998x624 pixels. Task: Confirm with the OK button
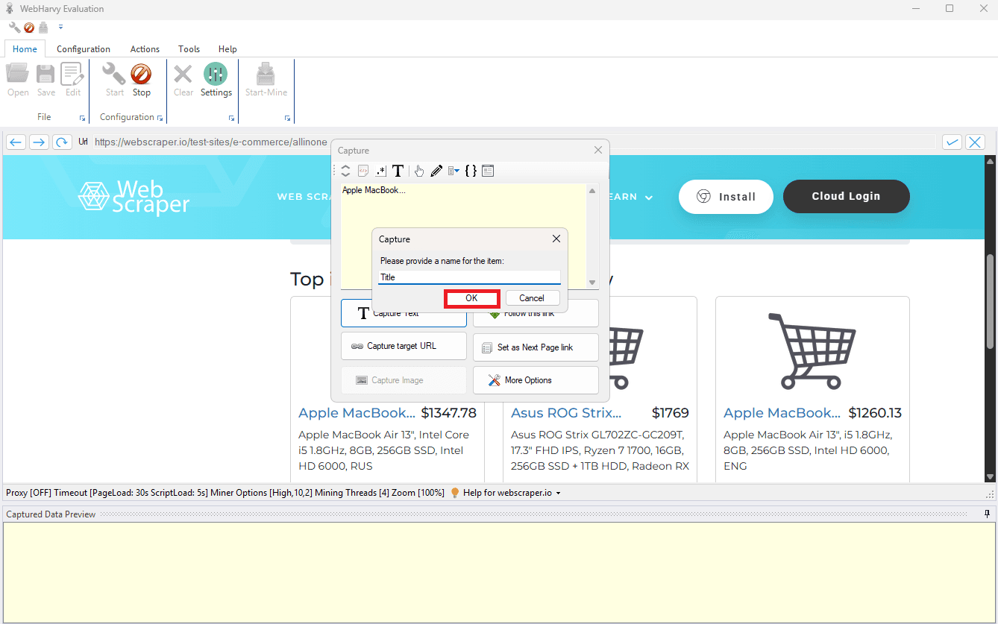[471, 297]
